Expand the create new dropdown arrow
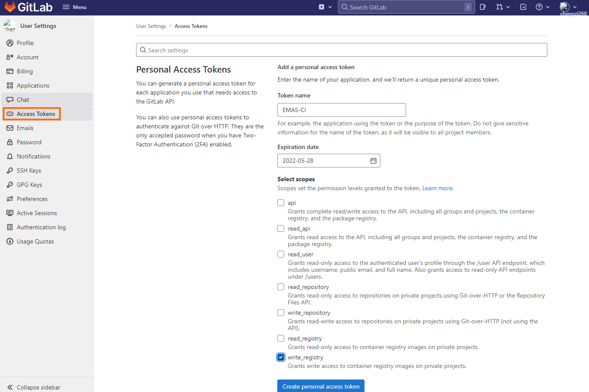This screenshot has width=589, height=392. coord(330,7)
